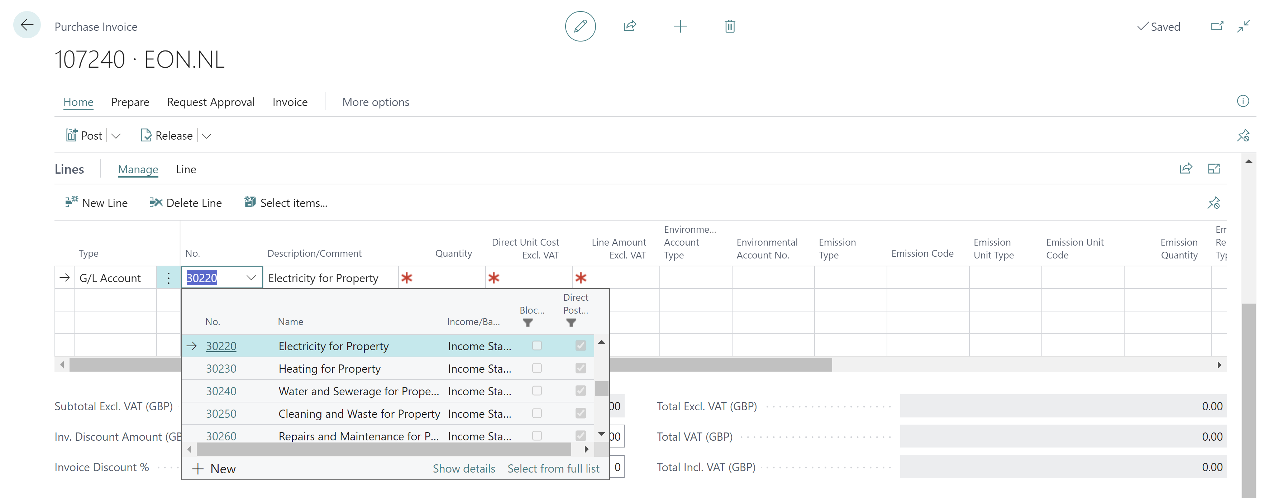Open the Home tab
Viewport: 1269px width, 498px height.
(78, 102)
